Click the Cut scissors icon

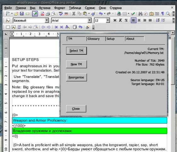point(74,14)
